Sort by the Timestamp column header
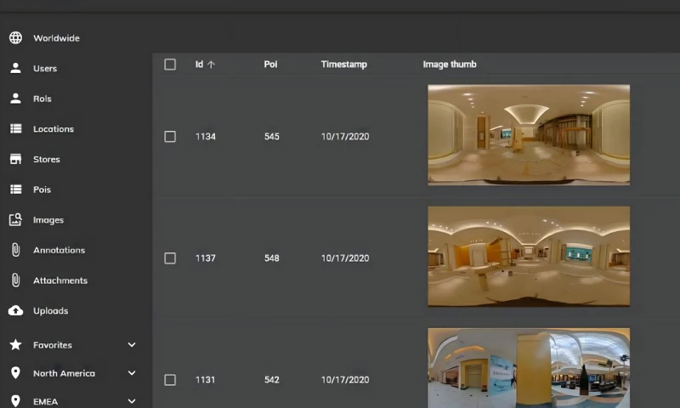Image resolution: width=680 pixels, height=408 pixels. tap(344, 64)
